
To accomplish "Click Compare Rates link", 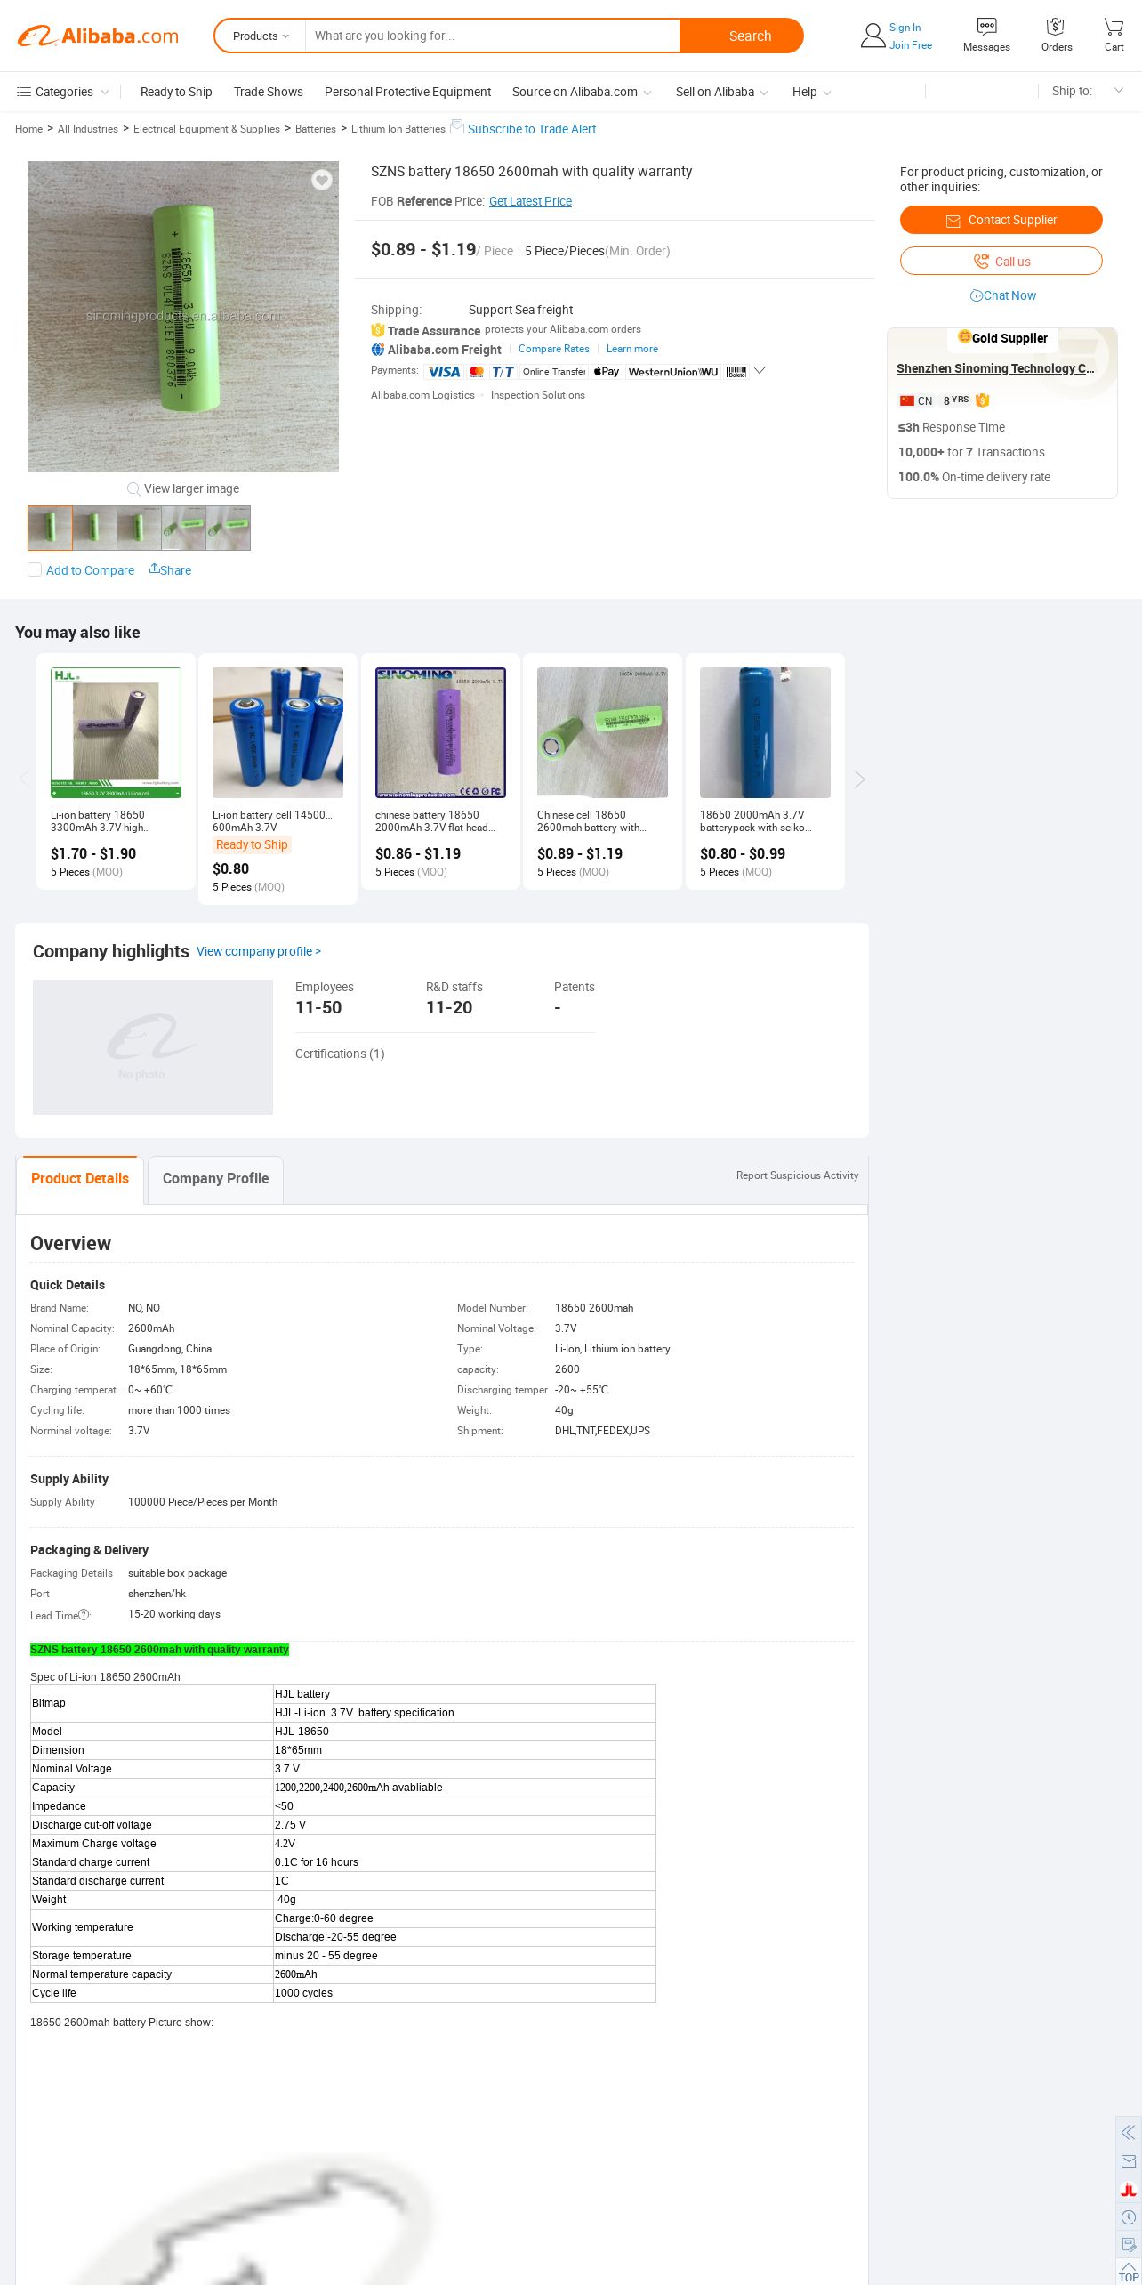I will coord(553,349).
